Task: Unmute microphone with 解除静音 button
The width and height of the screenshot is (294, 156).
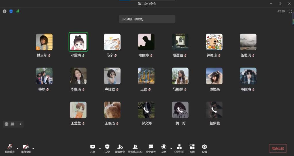Action: tap(10, 147)
